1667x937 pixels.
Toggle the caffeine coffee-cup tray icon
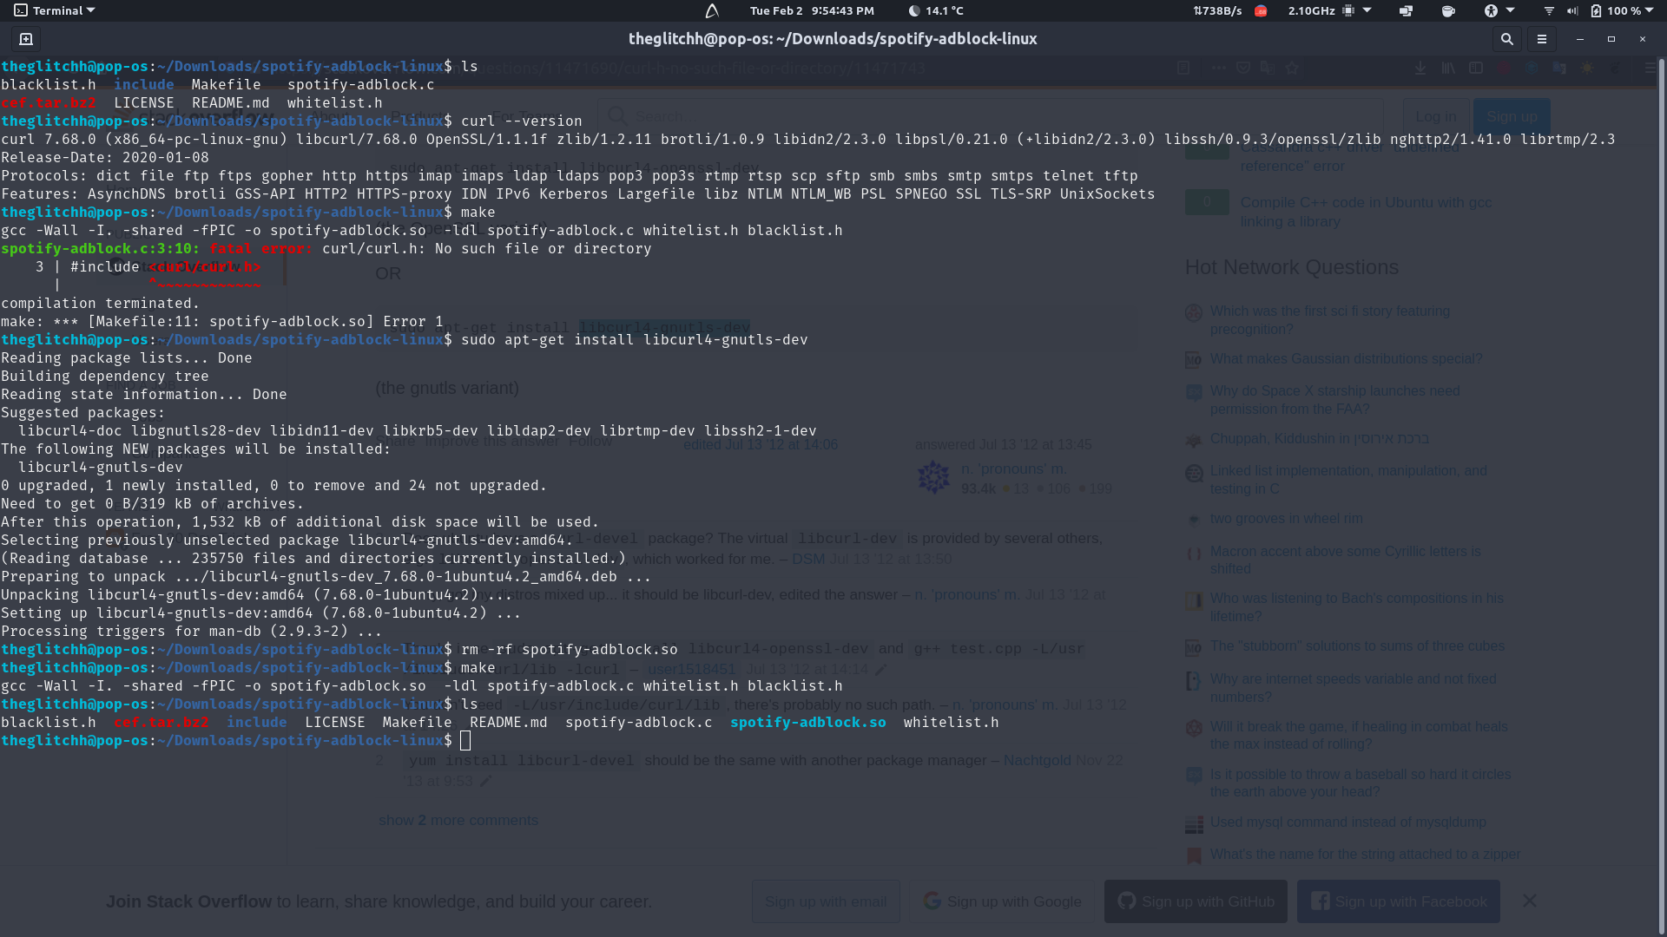[1448, 10]
